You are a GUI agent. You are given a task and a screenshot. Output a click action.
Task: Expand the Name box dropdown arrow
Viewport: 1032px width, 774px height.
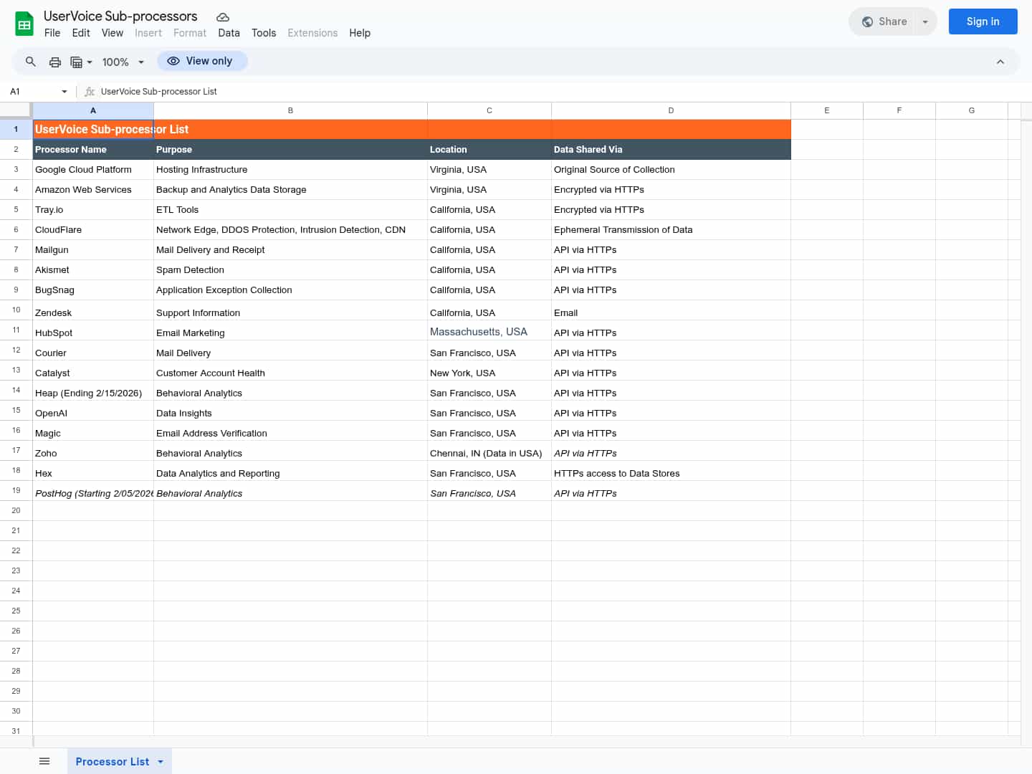click(64, 92)
